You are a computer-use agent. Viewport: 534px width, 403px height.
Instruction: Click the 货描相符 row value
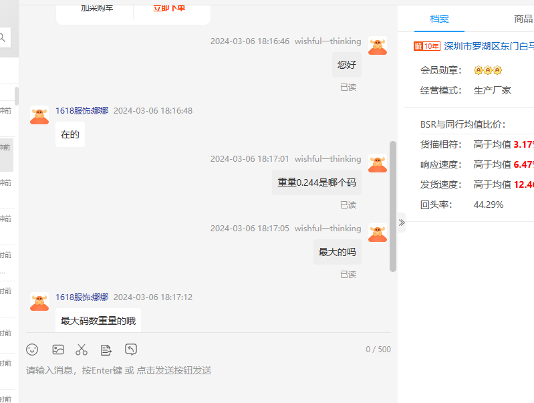pos(504,144)
